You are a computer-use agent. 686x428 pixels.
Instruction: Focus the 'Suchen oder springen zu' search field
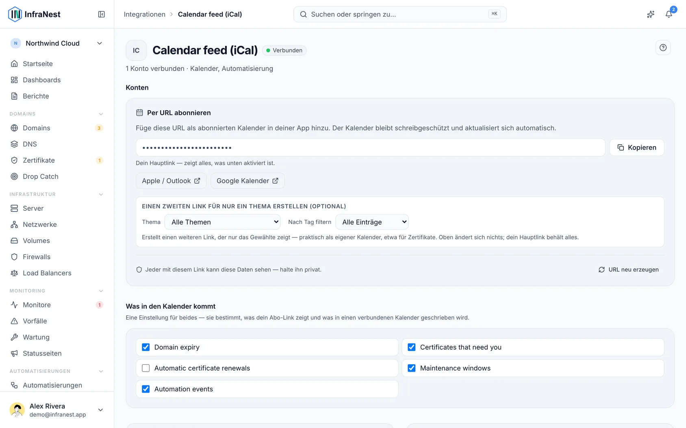[x=400, y=14]
